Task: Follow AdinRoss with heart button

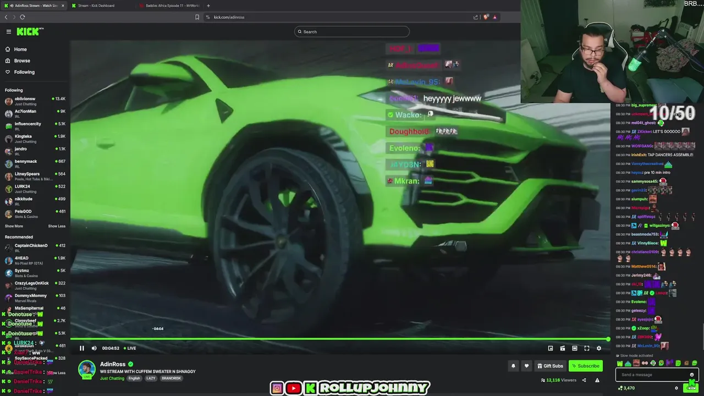Action: [526, 366]
